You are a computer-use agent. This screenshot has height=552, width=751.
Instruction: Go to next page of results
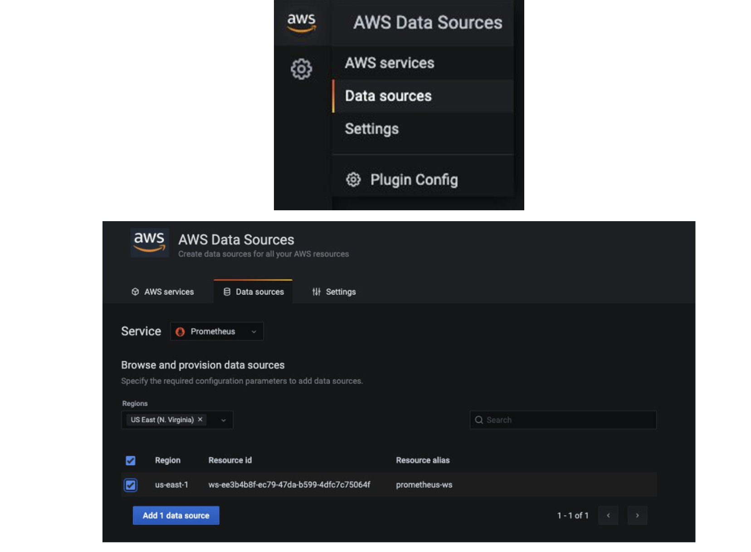637,515
